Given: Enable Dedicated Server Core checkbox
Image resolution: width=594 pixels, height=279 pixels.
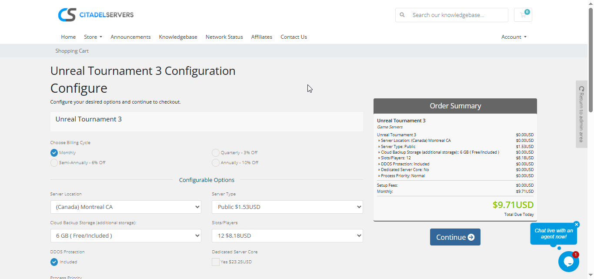Looking at the screenshot, I should (216, 262).
